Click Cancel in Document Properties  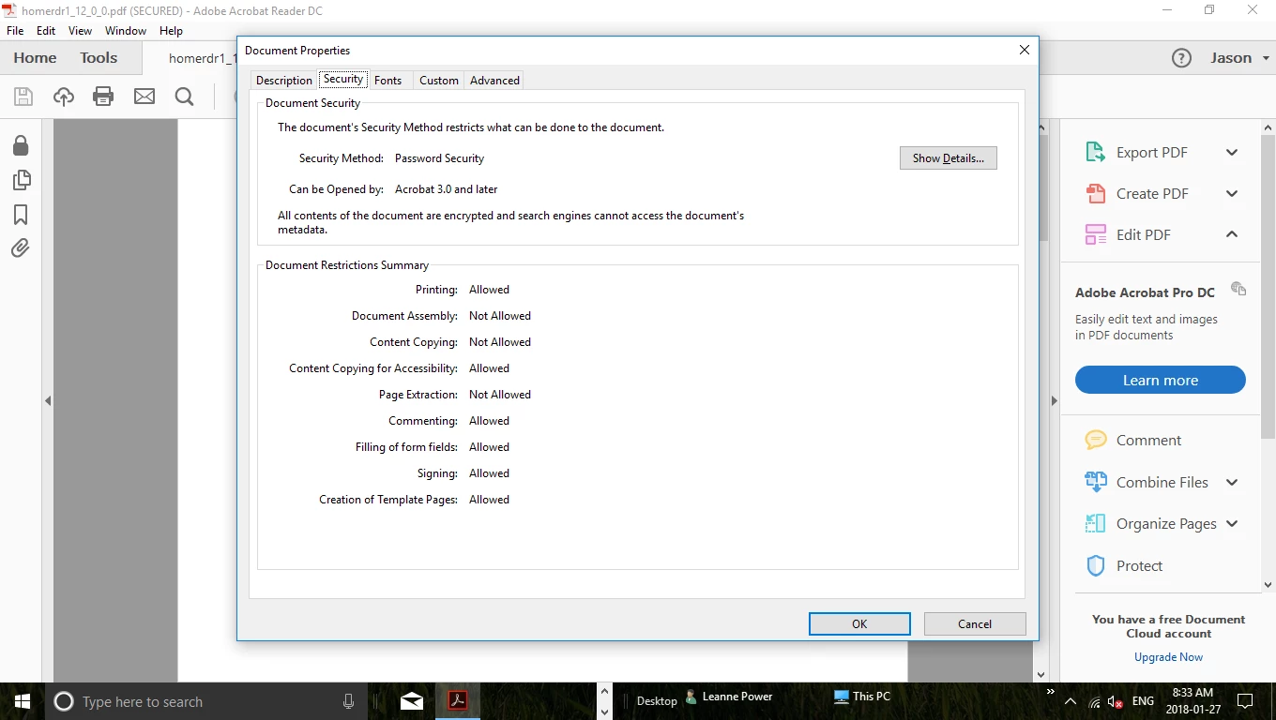click(975, 624)
